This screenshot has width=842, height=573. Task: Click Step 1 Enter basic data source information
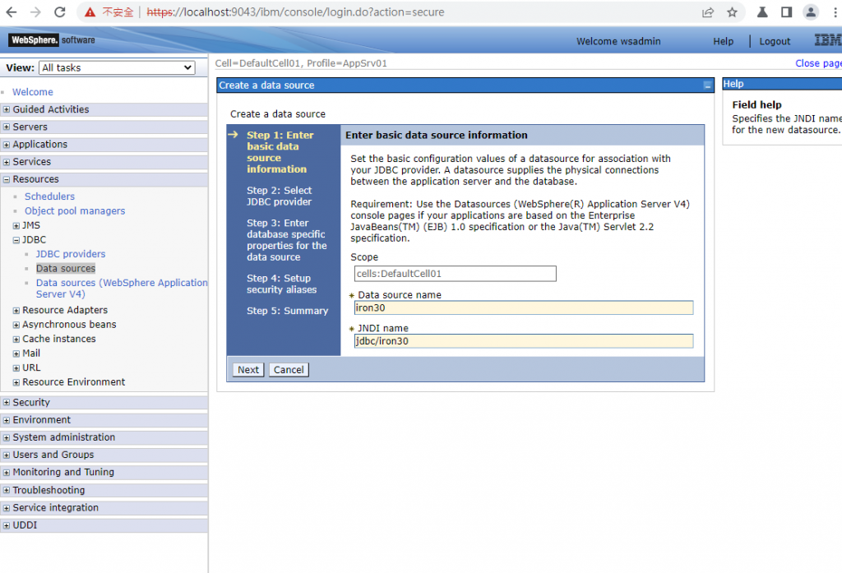(x=280, y=152)
